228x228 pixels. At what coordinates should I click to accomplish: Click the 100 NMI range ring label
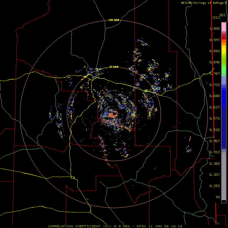[114, 20]
